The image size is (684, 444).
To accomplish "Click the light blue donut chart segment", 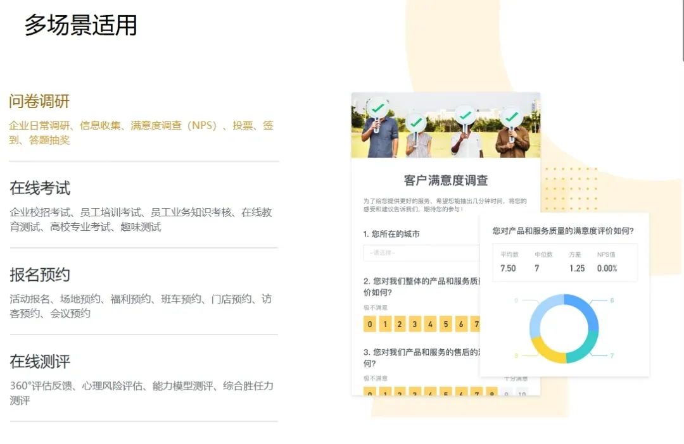I will (541, 311).
